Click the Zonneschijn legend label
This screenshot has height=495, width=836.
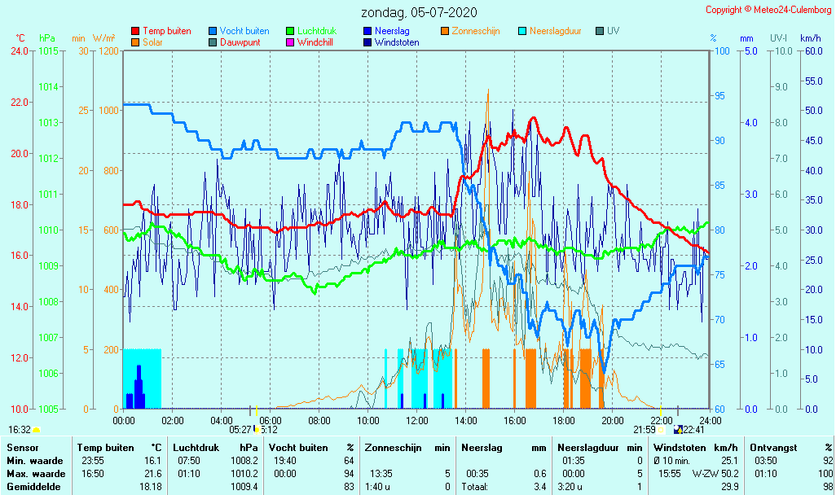(477, 31)
